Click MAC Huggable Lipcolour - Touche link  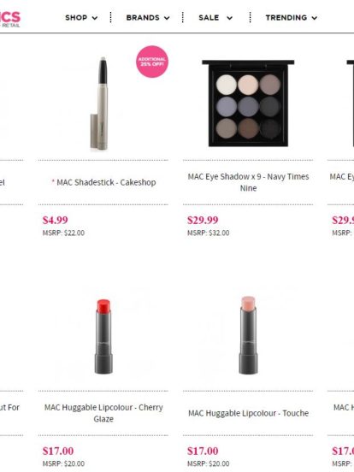tap(248, 413)
